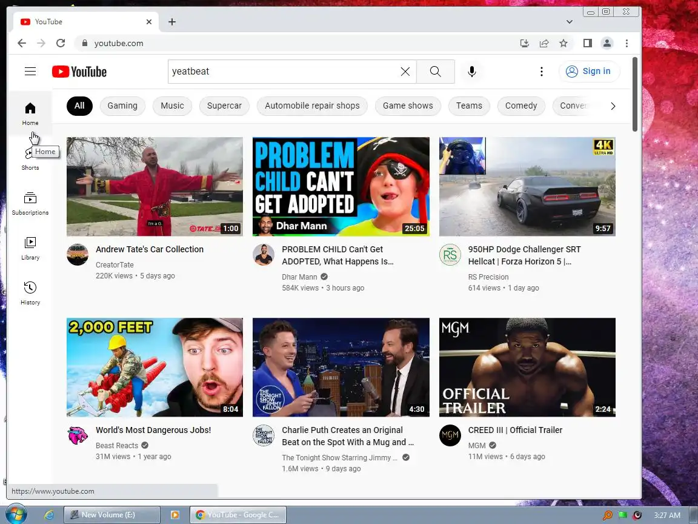Click the magnifying glass search button
This screenshot has height=524, width=698.
click(x=436, y=72)
